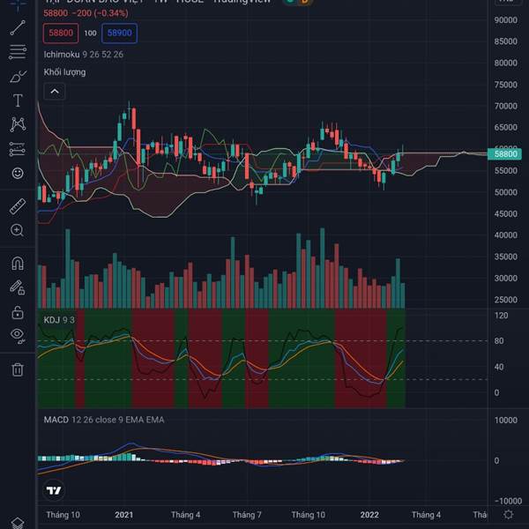Hide all drawings with eye icon

click(x=18, y=335)
